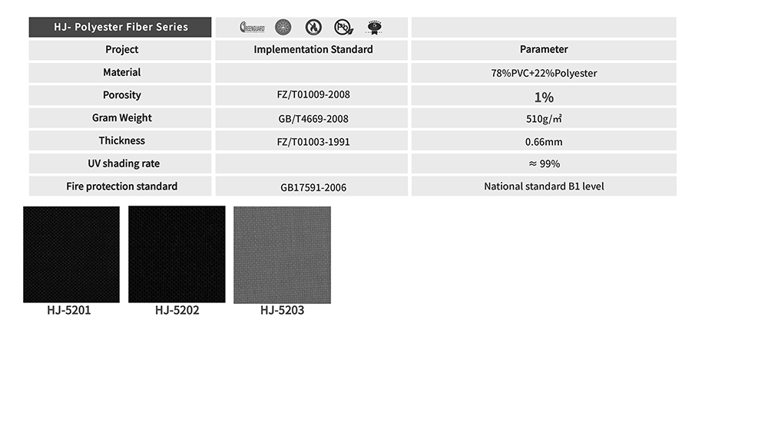Click the Implementation Standard column header

point(313,50)
